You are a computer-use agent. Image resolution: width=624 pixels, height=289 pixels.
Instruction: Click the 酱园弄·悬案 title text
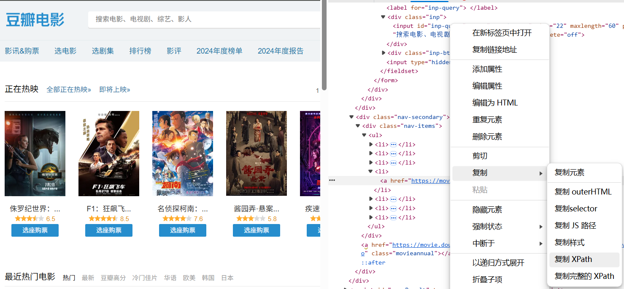[257, 208]
